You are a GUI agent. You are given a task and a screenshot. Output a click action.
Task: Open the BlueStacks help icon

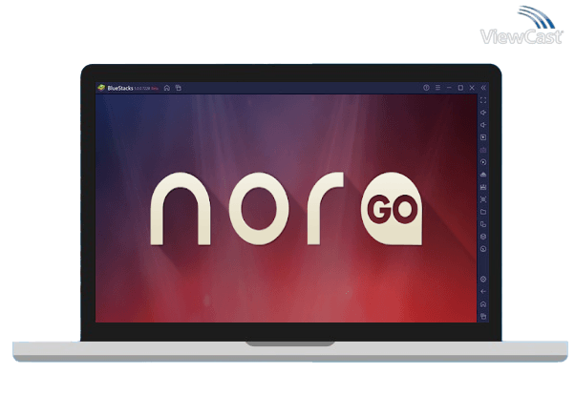coord(426,88)
